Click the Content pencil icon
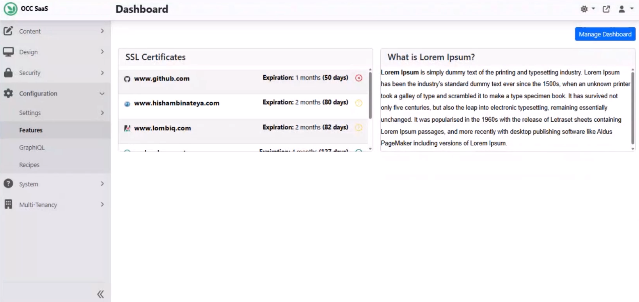 (x=8, y=31)
